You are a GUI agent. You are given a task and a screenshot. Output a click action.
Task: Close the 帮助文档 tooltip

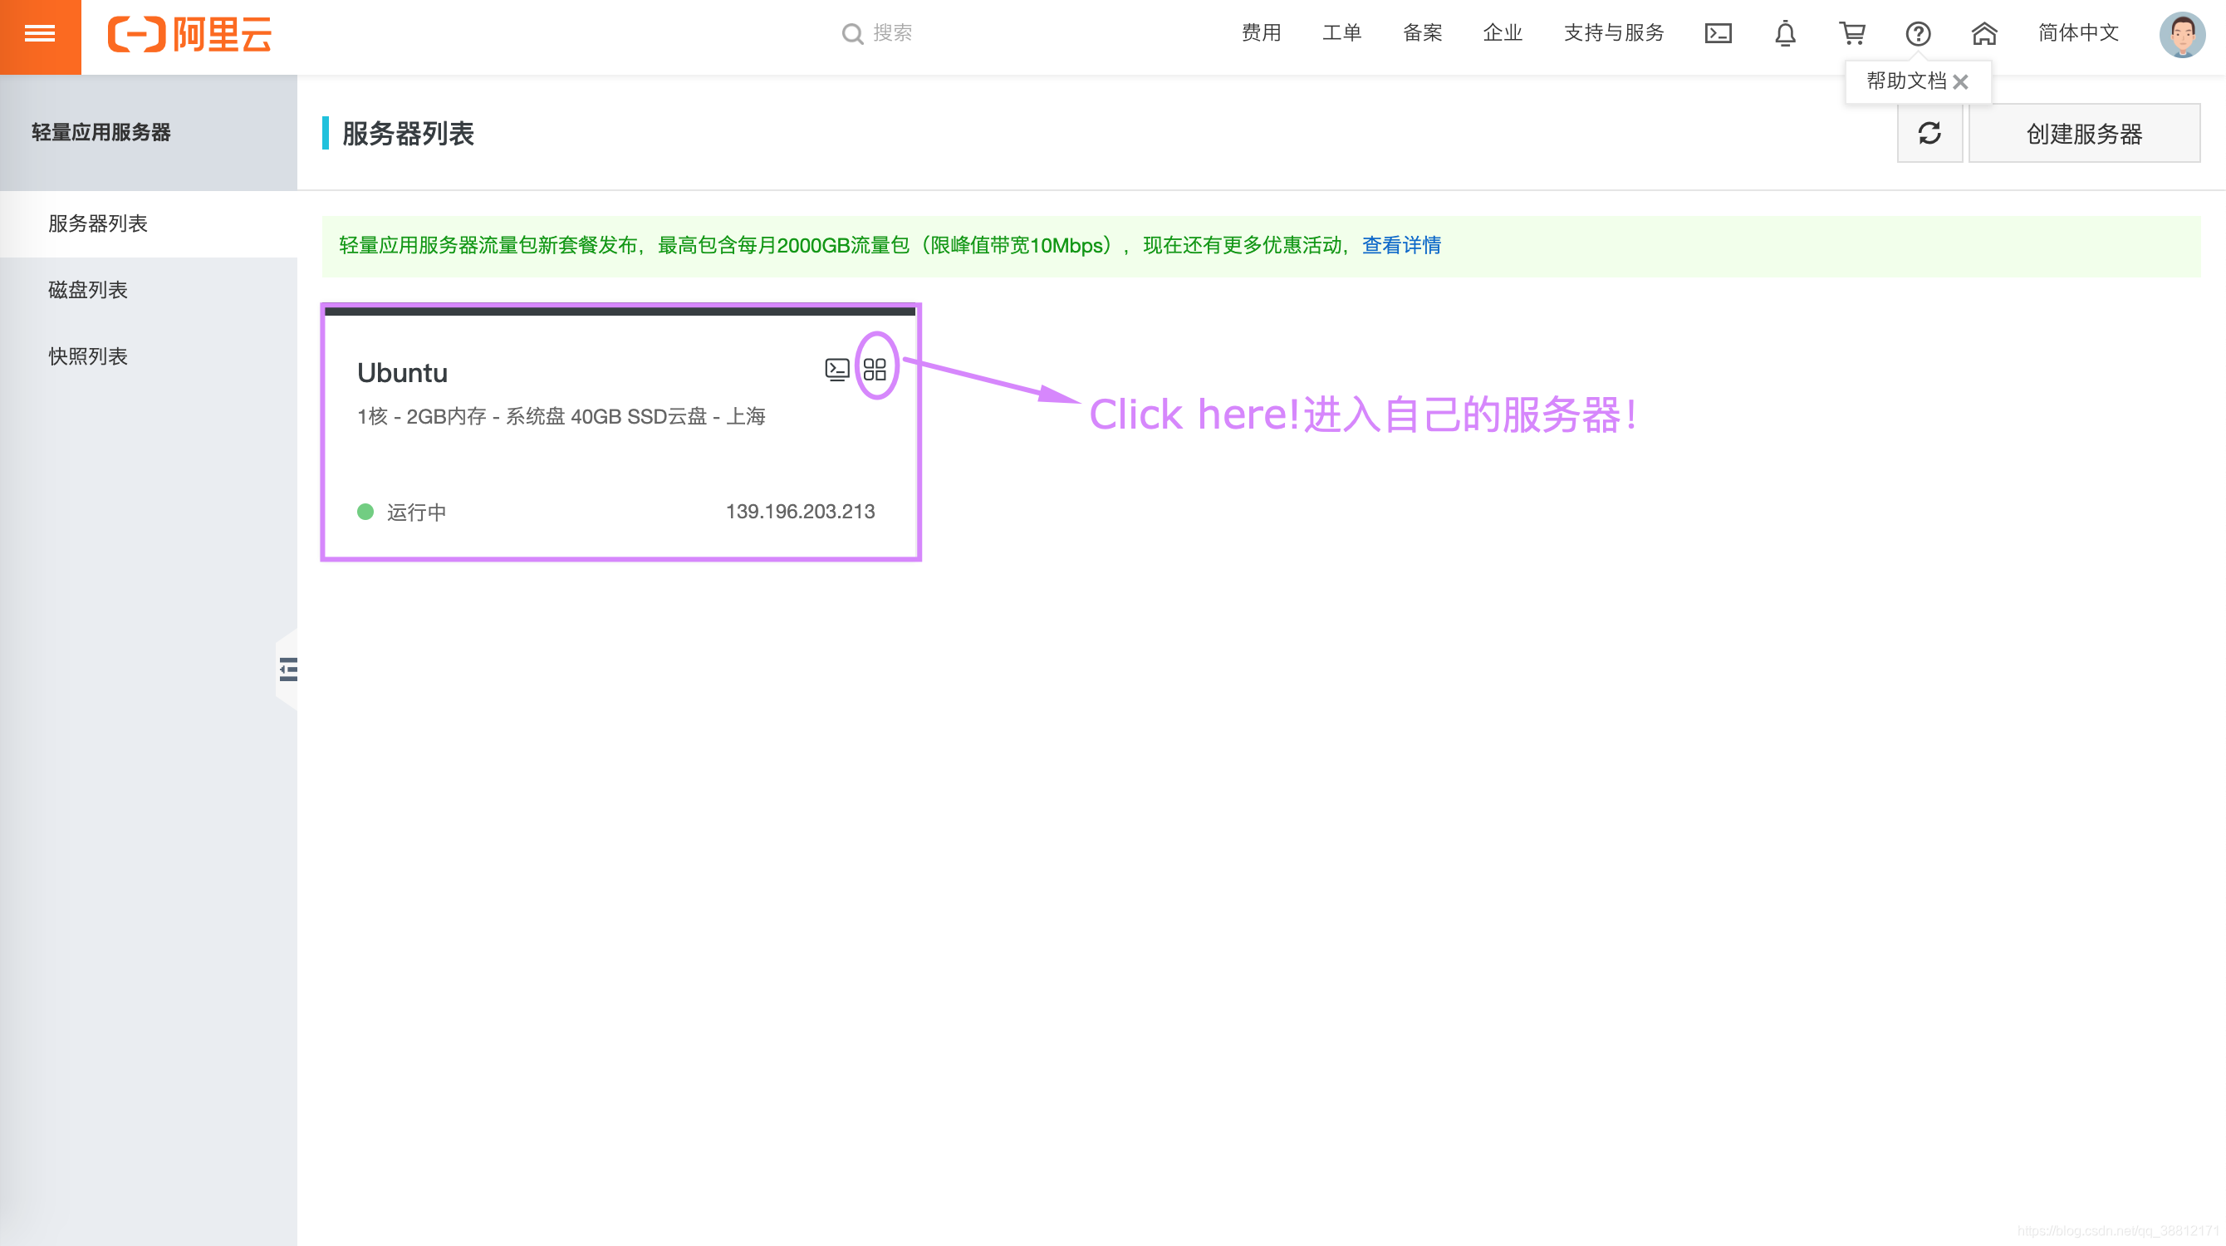coord(1961,82)
